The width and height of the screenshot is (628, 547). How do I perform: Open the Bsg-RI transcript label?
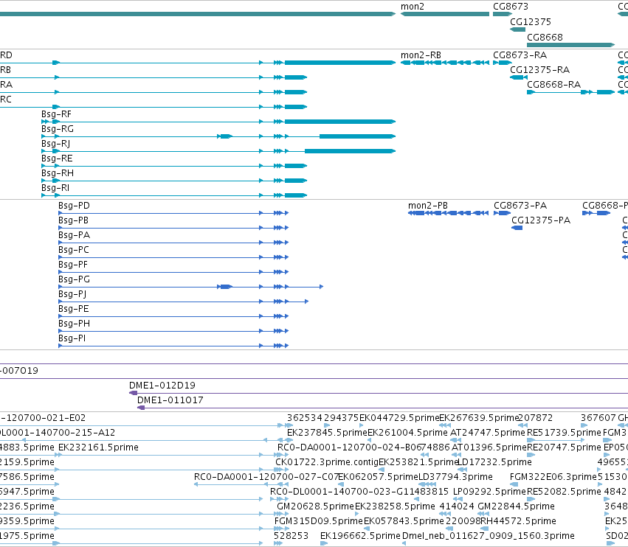tap(55, 188)
